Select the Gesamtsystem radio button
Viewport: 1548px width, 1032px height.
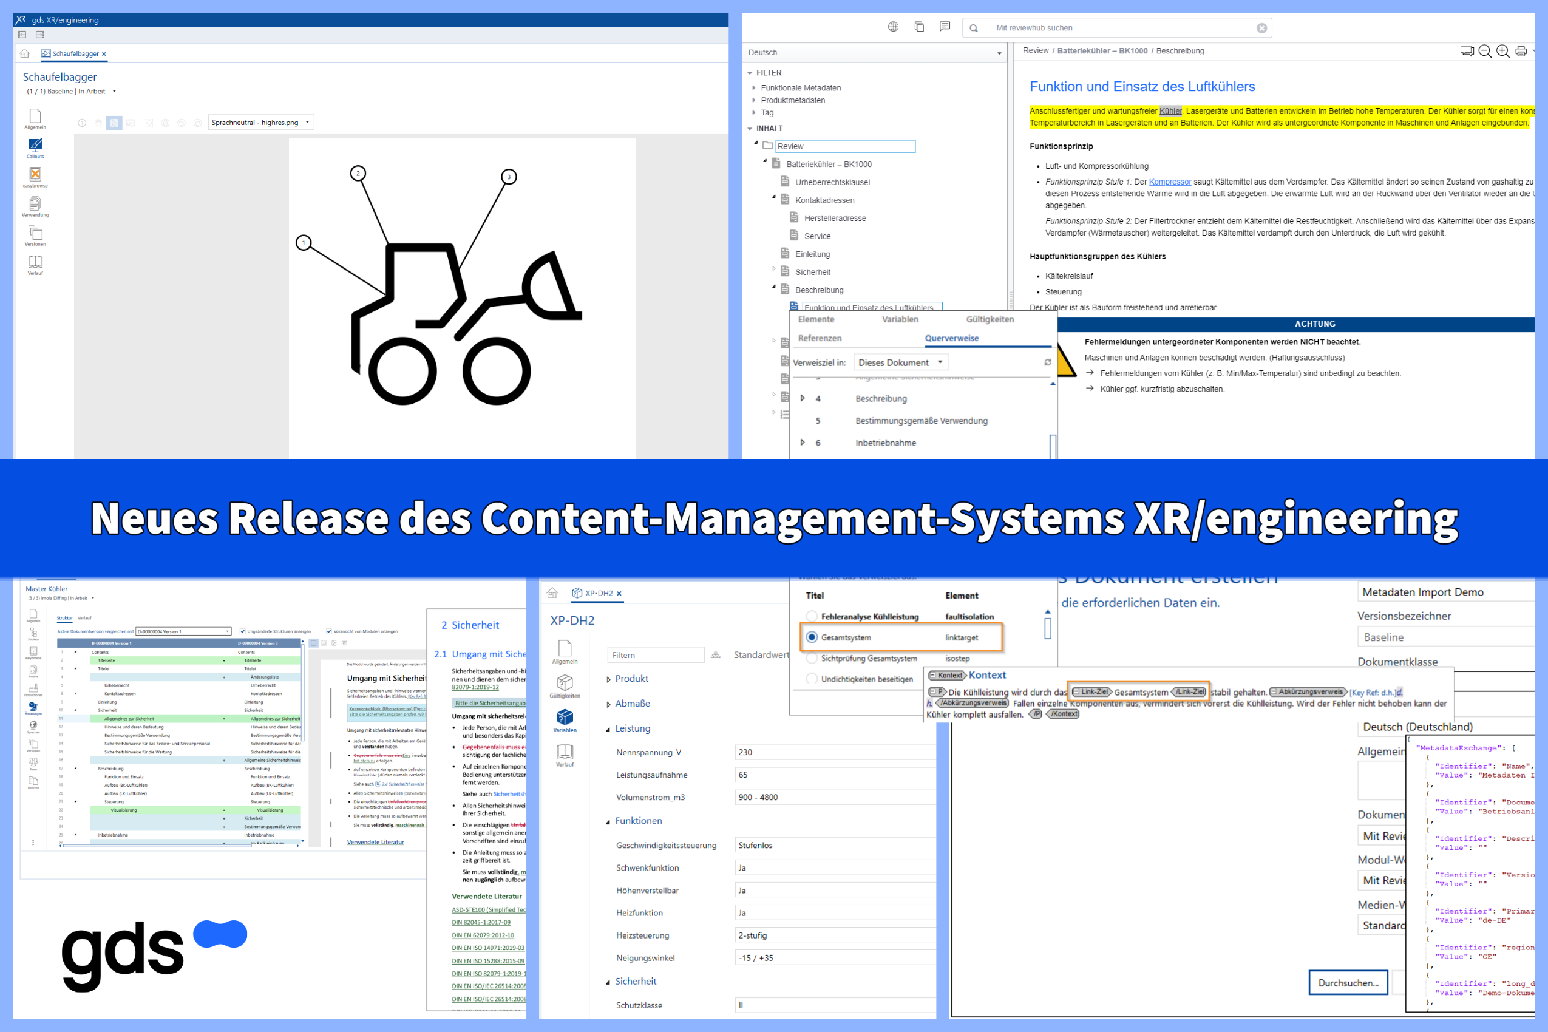click(x=812, y=637)
